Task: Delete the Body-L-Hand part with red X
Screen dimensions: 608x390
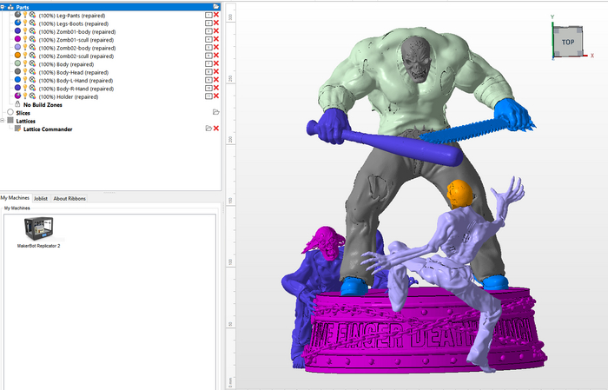Action: (216, 80)
